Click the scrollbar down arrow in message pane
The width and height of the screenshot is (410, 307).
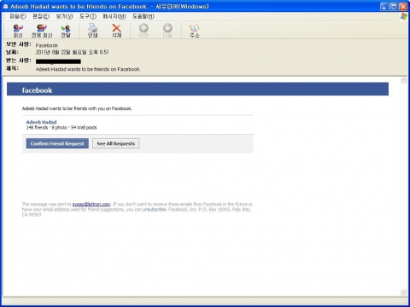[x=404, y=292]
